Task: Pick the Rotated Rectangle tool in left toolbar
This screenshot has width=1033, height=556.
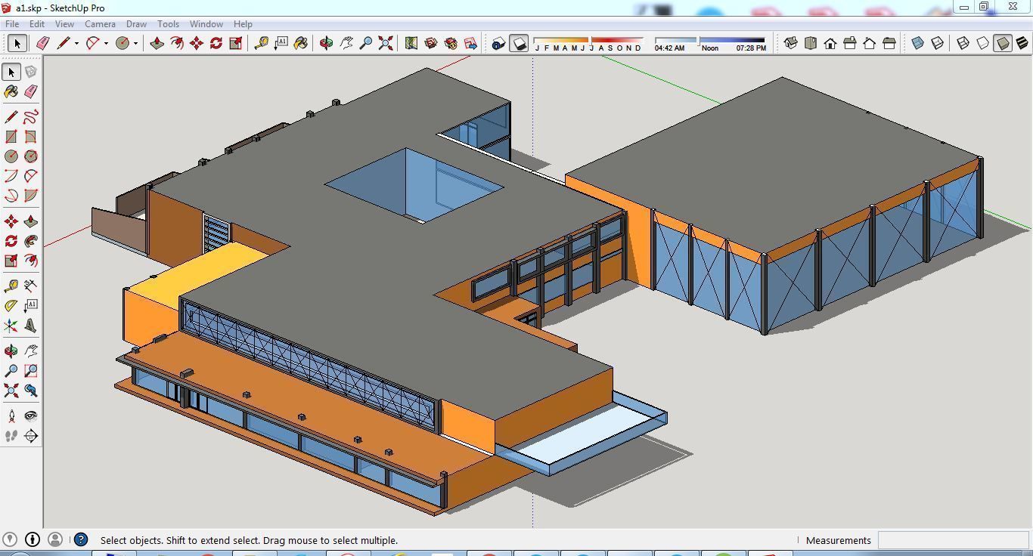Action: coord(31,137)
